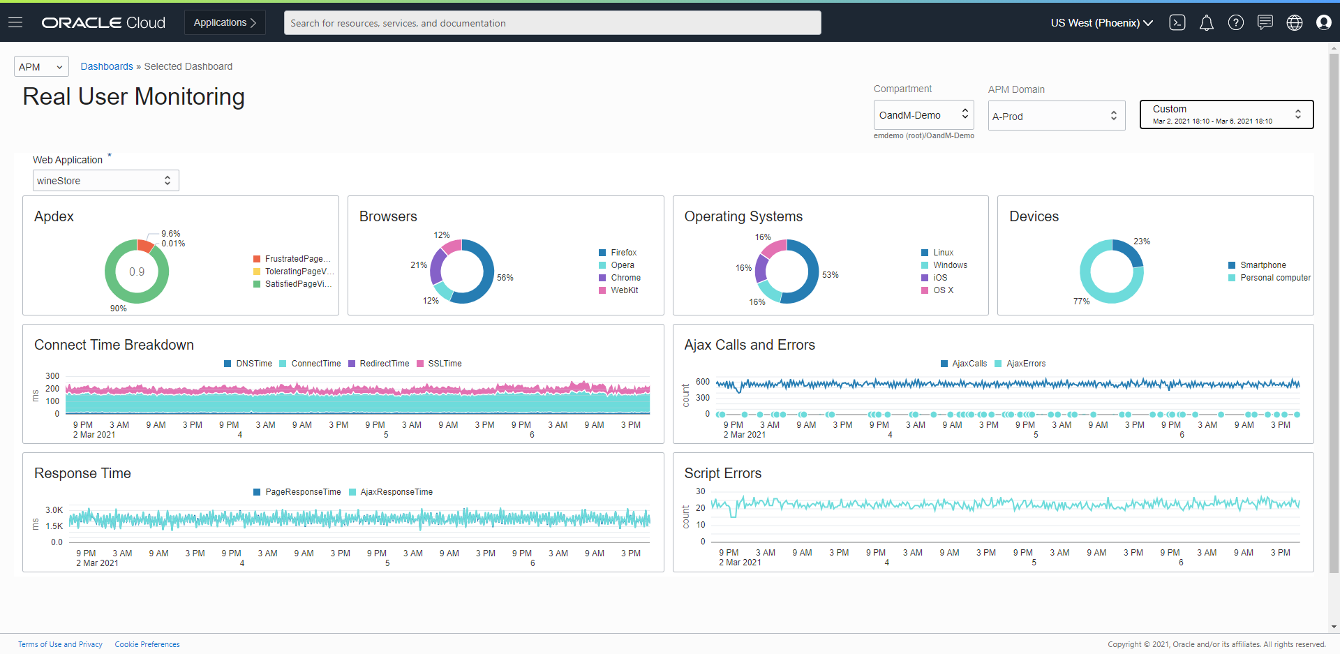Open the user profile avatar
Screen dimensions: 1340x654
(1324, 22)
